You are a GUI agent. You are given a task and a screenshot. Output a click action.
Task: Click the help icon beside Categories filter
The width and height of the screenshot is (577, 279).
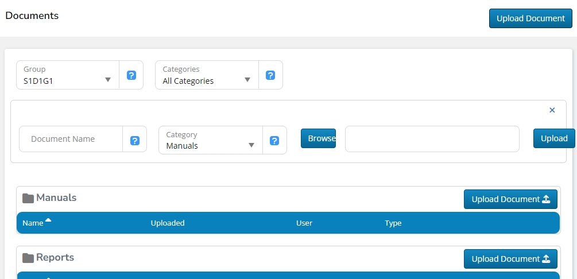[270, 75]
